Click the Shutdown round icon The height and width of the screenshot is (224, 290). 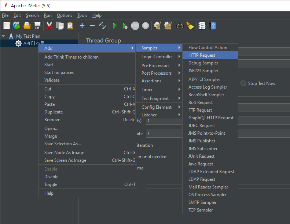[146, 26]
